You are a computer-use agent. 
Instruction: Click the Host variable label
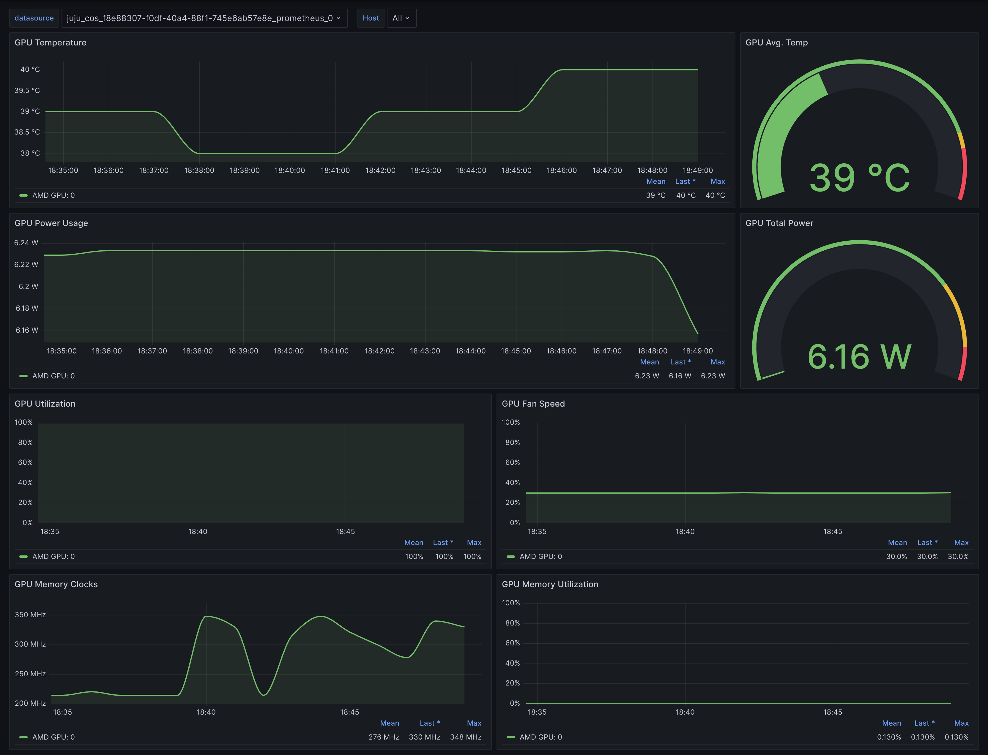pyautogui.click(x=370, y=18)
